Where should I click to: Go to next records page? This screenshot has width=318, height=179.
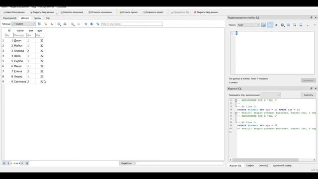22,163
